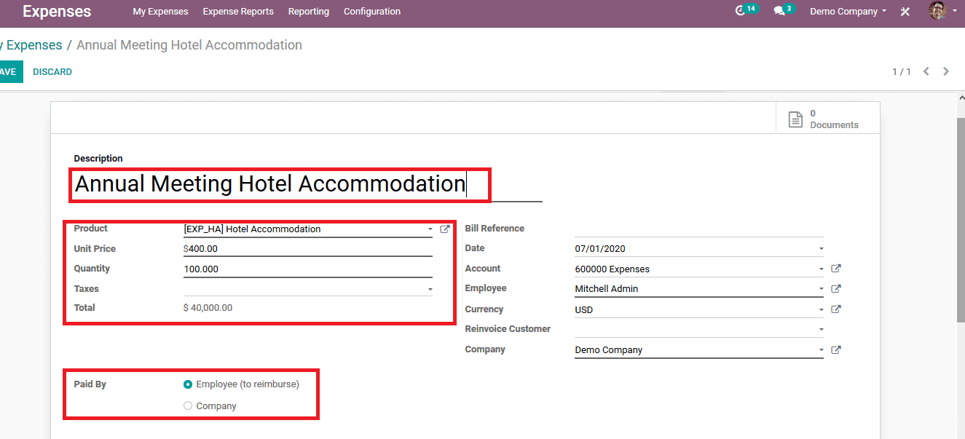The height and width of the screenshot is (439, 965).
Task: Open external link for Hotel Accommodation product
Action: pyautogui.click(x=445, y=229)
